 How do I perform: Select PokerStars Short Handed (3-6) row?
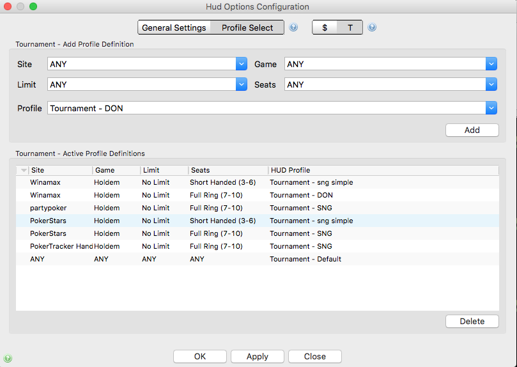pyautogui.click(x=257, y=221)
